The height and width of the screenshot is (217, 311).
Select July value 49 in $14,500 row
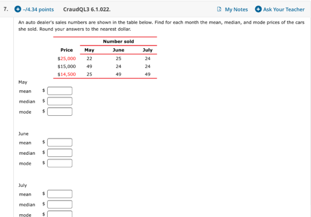pos(148,75)
